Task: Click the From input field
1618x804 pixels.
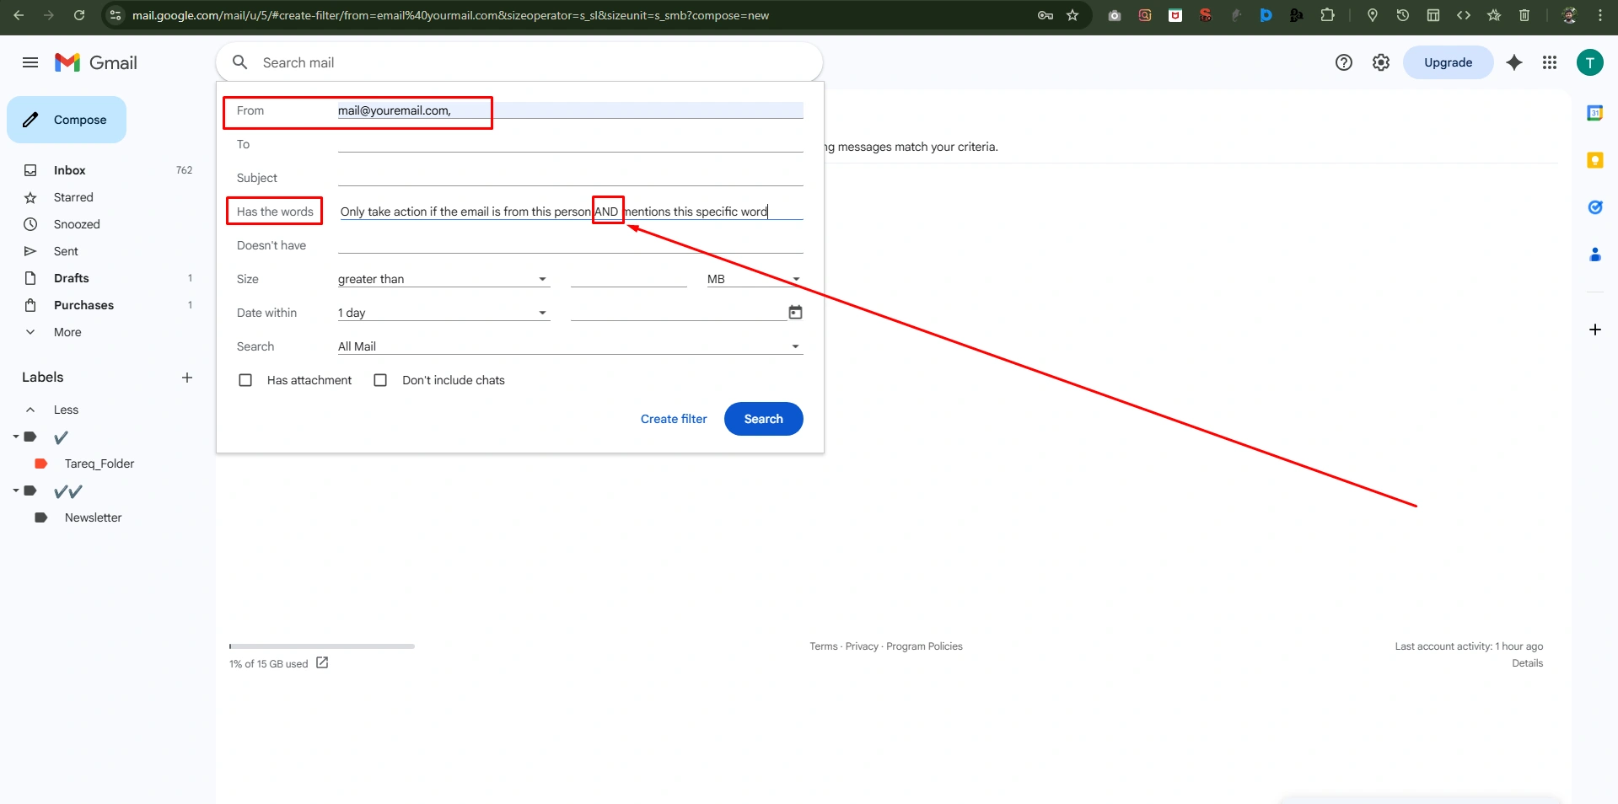Action: click(x=570, y=110)
